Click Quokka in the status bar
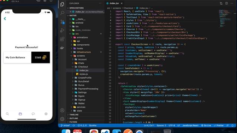Screen dimensions: 237x133 [x=93, y=126]
